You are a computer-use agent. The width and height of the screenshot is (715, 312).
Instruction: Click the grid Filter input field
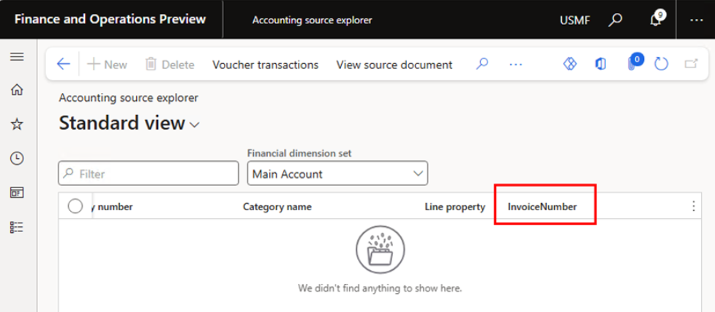149,174
